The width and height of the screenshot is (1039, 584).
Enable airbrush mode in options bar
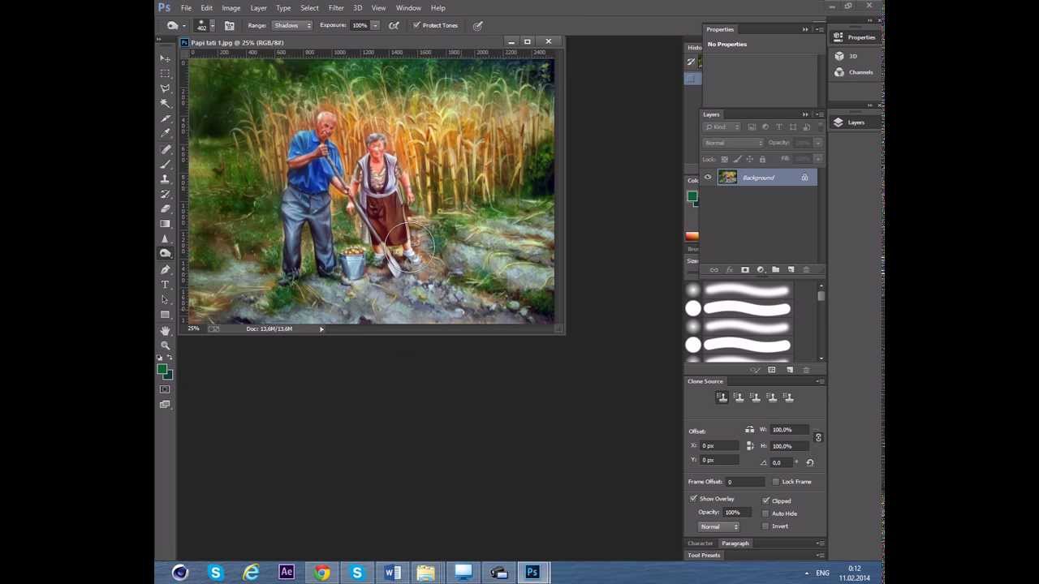[394, 25]
